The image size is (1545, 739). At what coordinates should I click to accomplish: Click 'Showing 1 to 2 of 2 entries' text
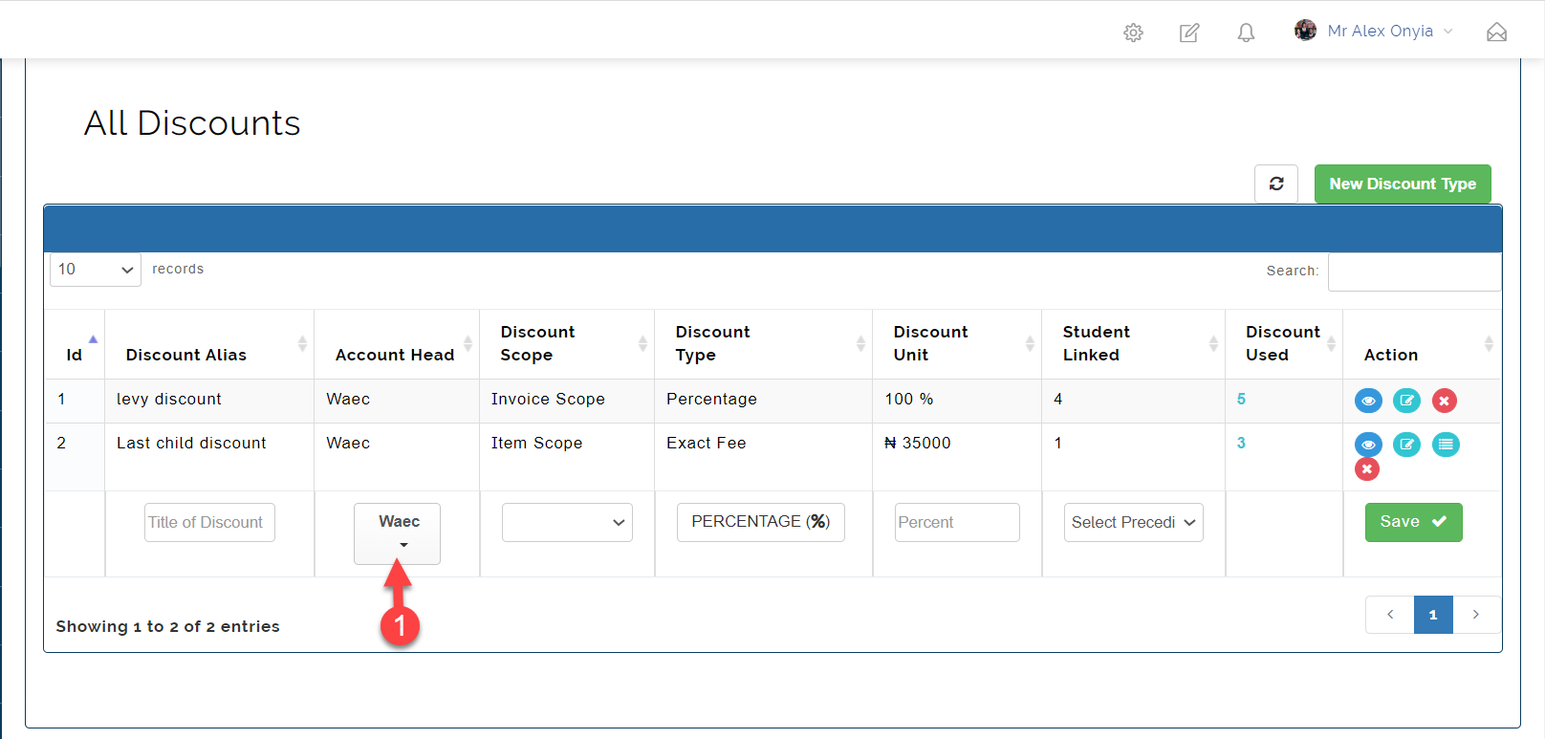pyautogui.click(x=167, y=626)
